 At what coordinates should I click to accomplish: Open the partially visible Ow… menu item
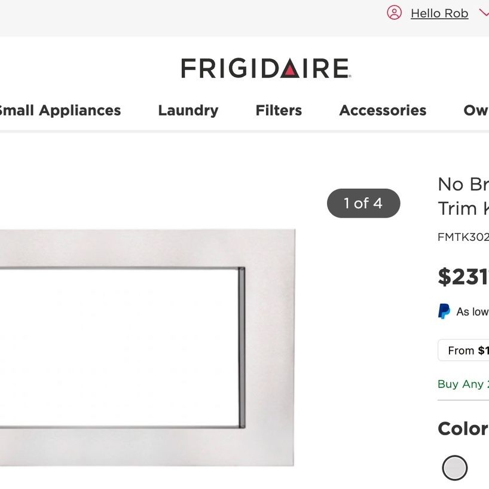coord(476,111)
